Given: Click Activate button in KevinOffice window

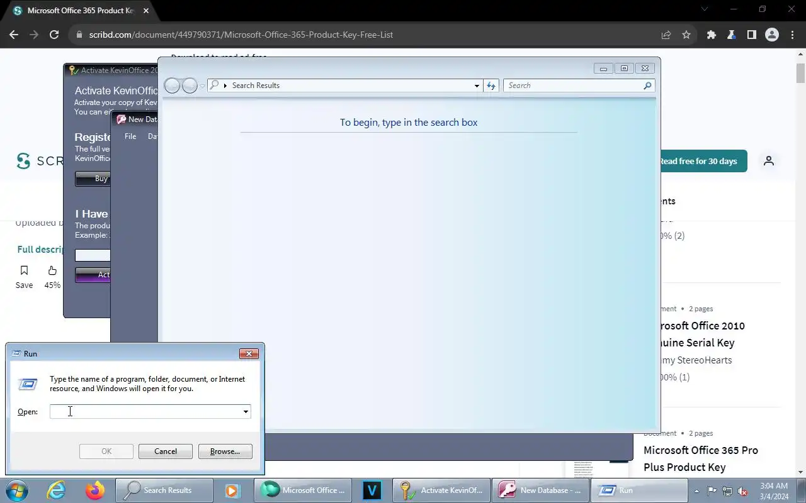Looking at the screenshot, I should pos(93,275).
